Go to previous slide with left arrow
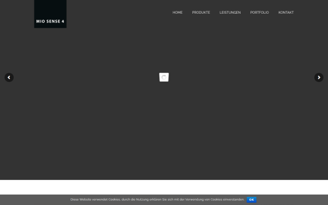This screenshot has width=328, height=205. 9,78
